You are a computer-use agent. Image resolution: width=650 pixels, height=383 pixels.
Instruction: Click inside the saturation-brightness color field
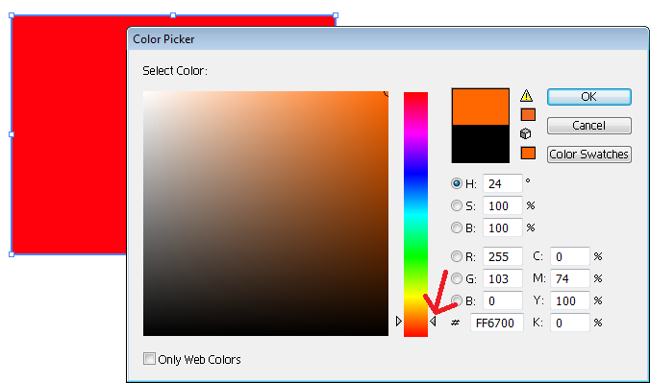tap(265, 213)
